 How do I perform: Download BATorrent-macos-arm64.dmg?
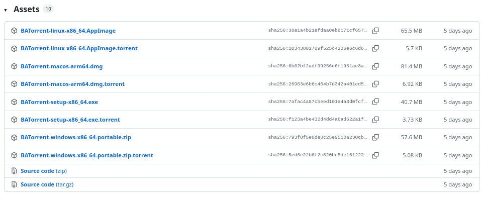click(61, 66)
